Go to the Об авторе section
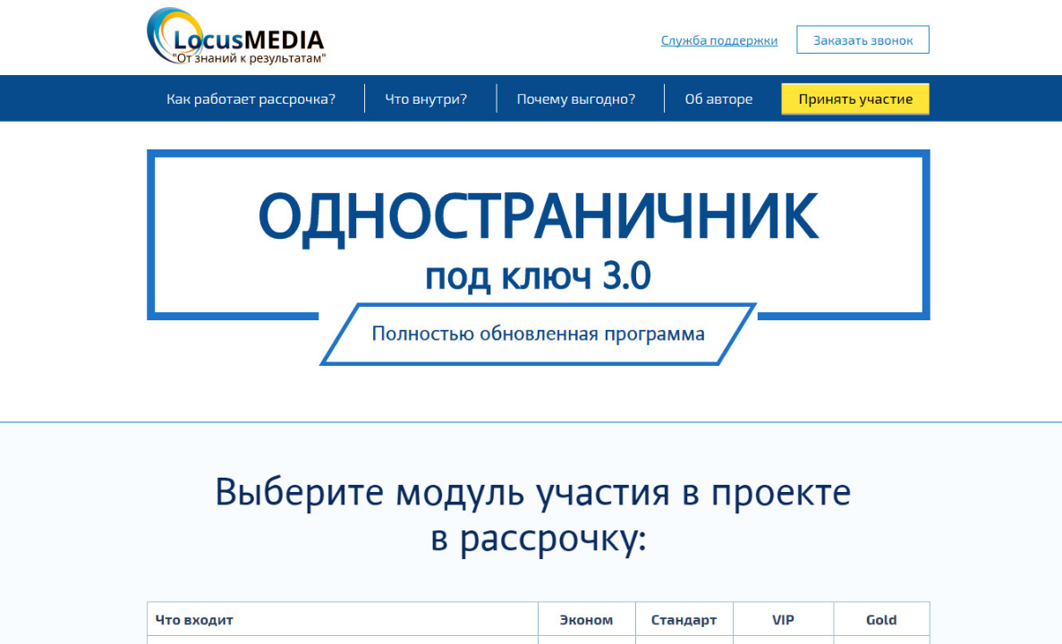Screen dimensions: 1062x644 718,98
